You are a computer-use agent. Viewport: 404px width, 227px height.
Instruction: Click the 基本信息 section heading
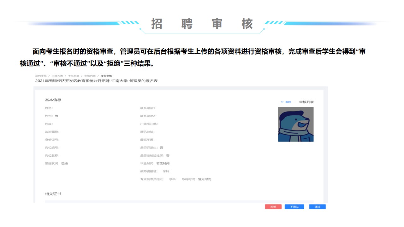coord(53,100)
